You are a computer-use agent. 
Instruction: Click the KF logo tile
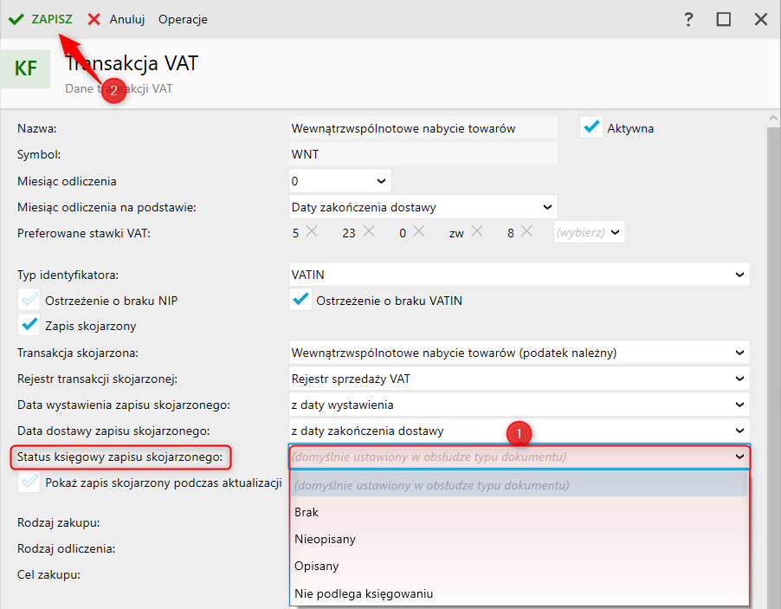(x=25, y=68)
